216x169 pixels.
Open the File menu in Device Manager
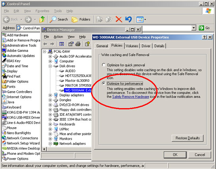pyautogui.click(x=47, y=37)
